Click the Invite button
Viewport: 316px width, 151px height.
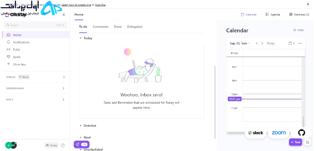point(51,145)
